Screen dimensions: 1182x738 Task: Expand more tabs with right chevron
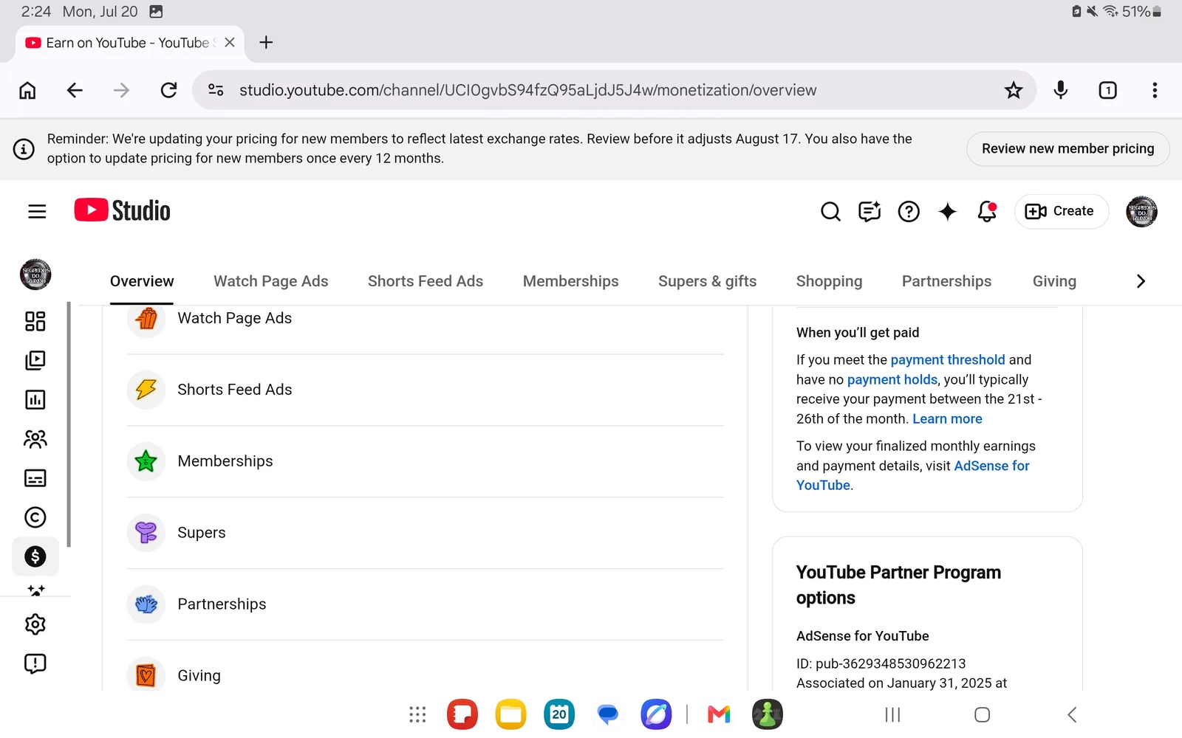[1141, 281]
